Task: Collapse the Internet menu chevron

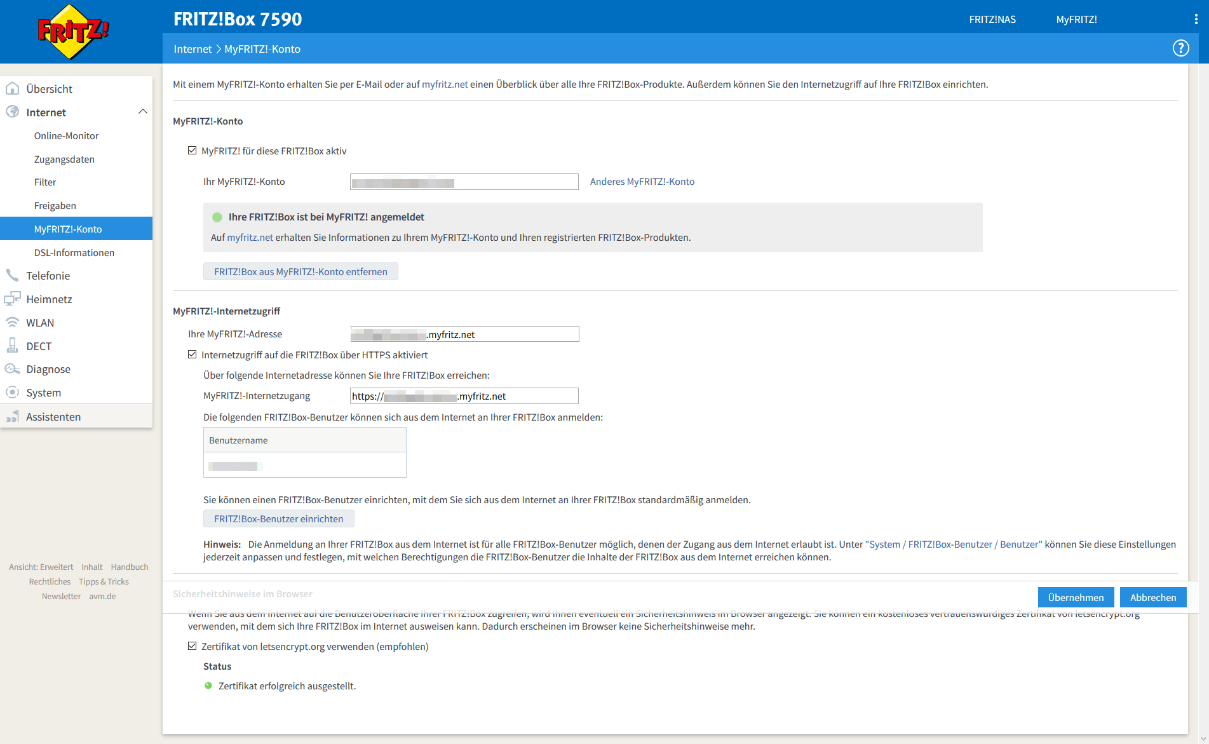Action: point(143,112)
